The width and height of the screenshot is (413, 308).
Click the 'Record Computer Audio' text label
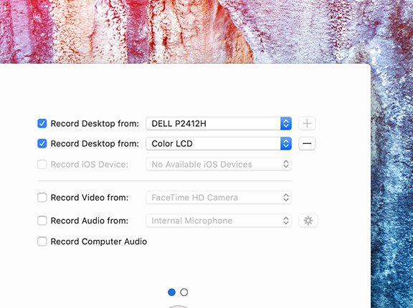pos(99,241)
